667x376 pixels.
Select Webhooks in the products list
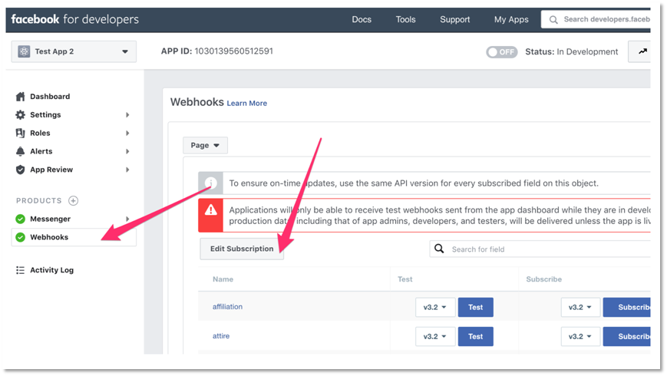click(74, 237)
